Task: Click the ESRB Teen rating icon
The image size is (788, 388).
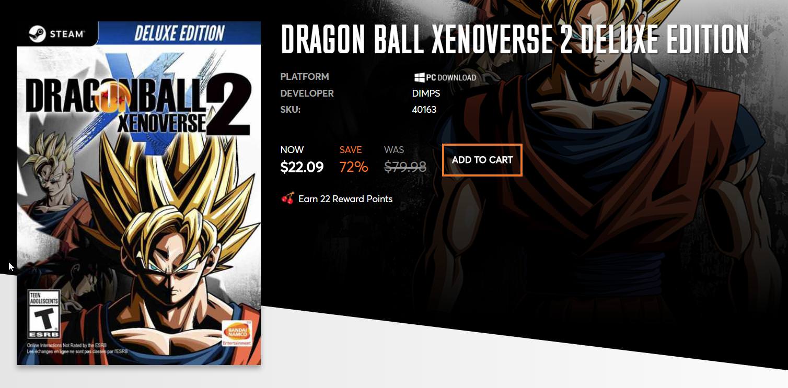Action: (43, 314)
